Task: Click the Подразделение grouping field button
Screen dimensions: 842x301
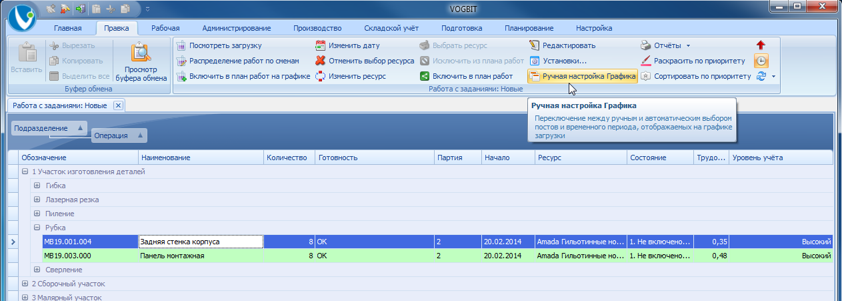Action: 49,128
